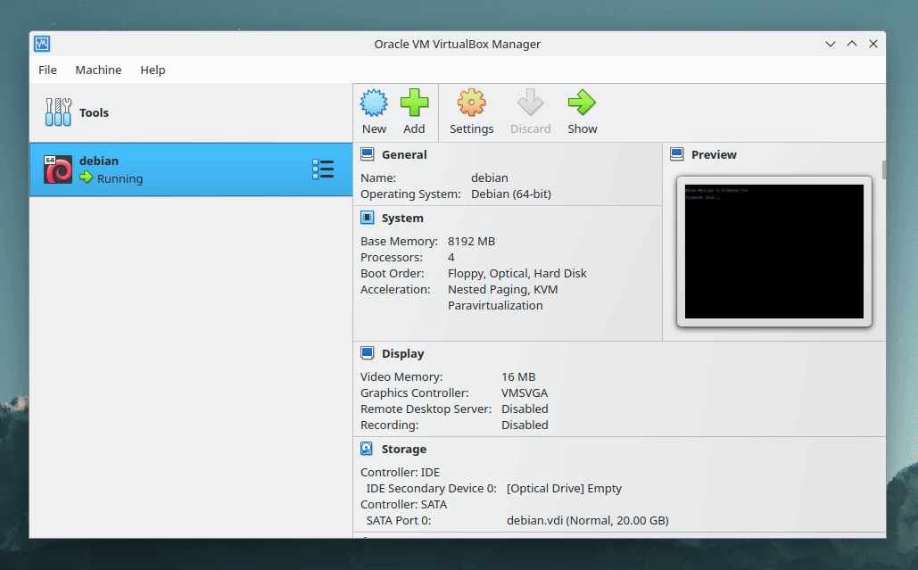Click the Debian (64-bit) operating system value
918x570 pixels.
511,194
